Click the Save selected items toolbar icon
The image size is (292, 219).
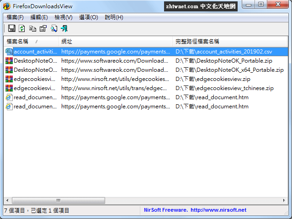[11, 28]
